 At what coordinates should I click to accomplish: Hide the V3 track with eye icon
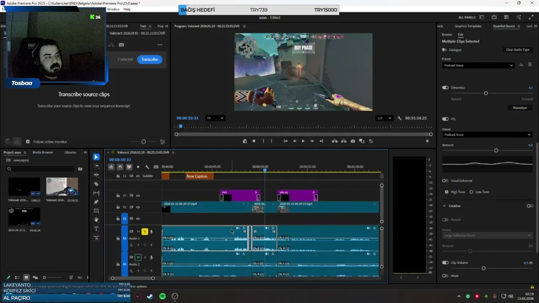coord(138,196)
